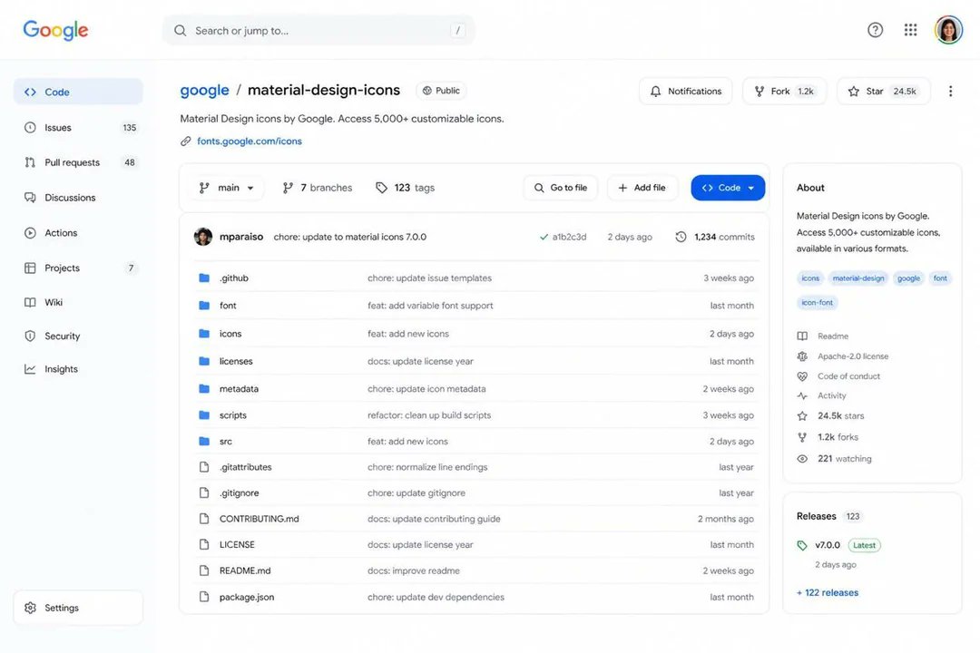Open the CONTRIBUTING.md file icon
Screen dimensions: 980x653
click(204, 519)
